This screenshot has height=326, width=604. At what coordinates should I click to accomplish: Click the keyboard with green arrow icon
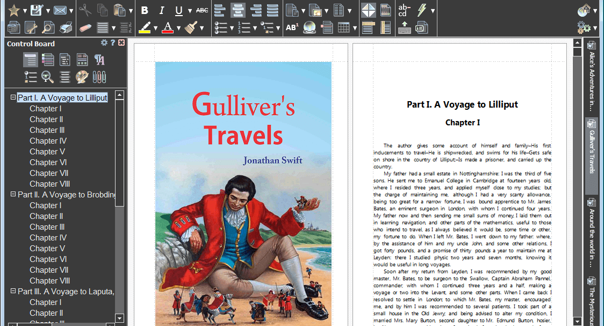point(405,27)
